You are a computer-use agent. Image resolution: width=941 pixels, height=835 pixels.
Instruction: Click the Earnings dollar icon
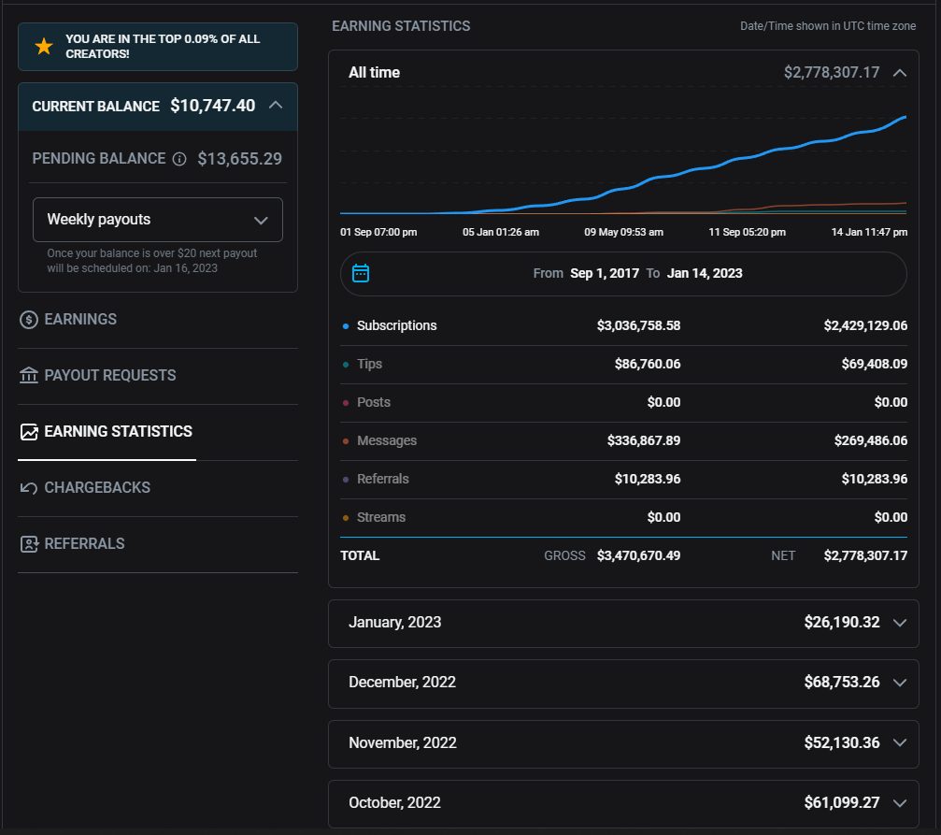point(29,320)
